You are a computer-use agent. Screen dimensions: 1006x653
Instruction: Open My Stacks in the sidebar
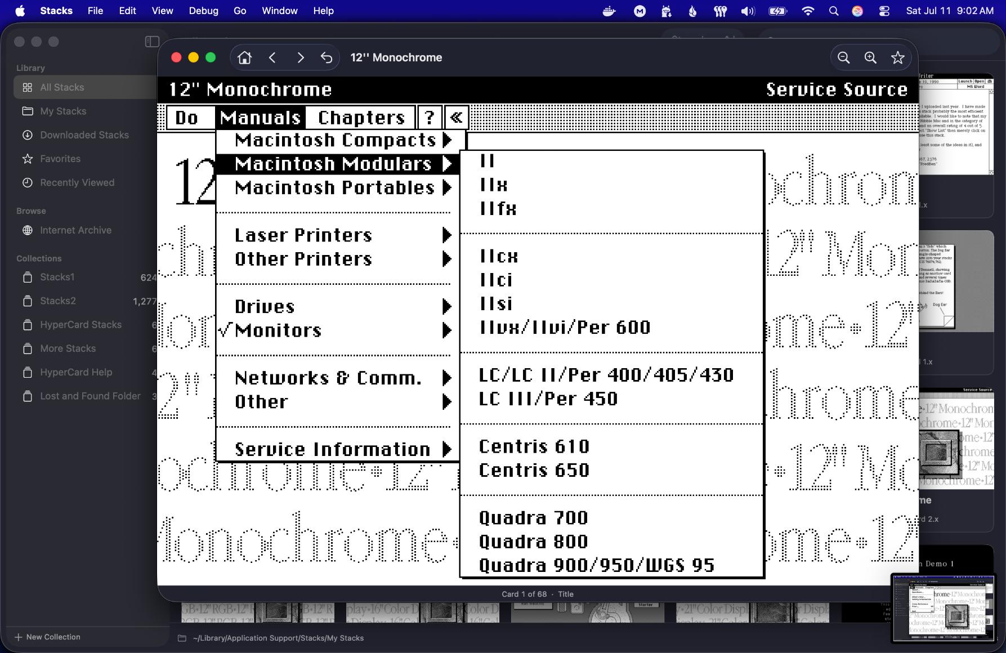pyautogui.click(x=85, y=111)
